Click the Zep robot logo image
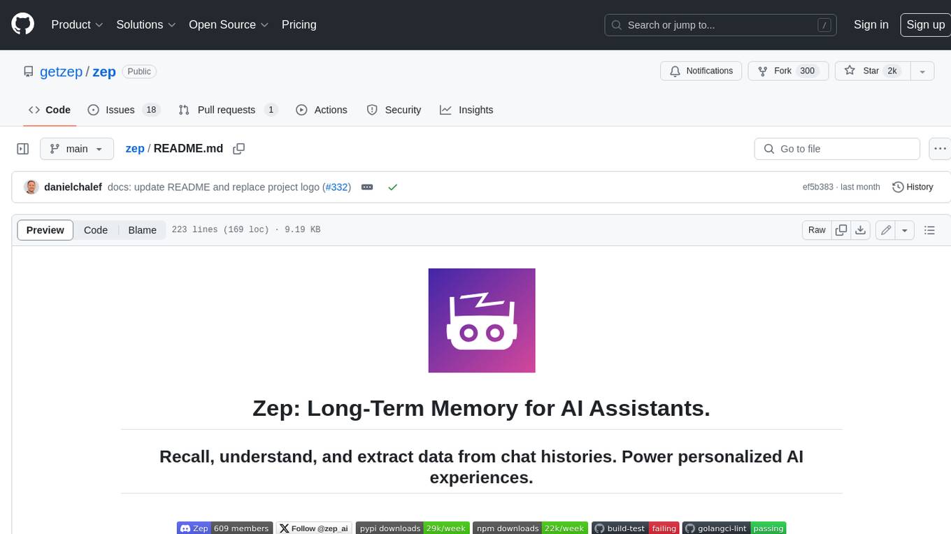This screenshot has height=534, width=951. tap(482, 320)
